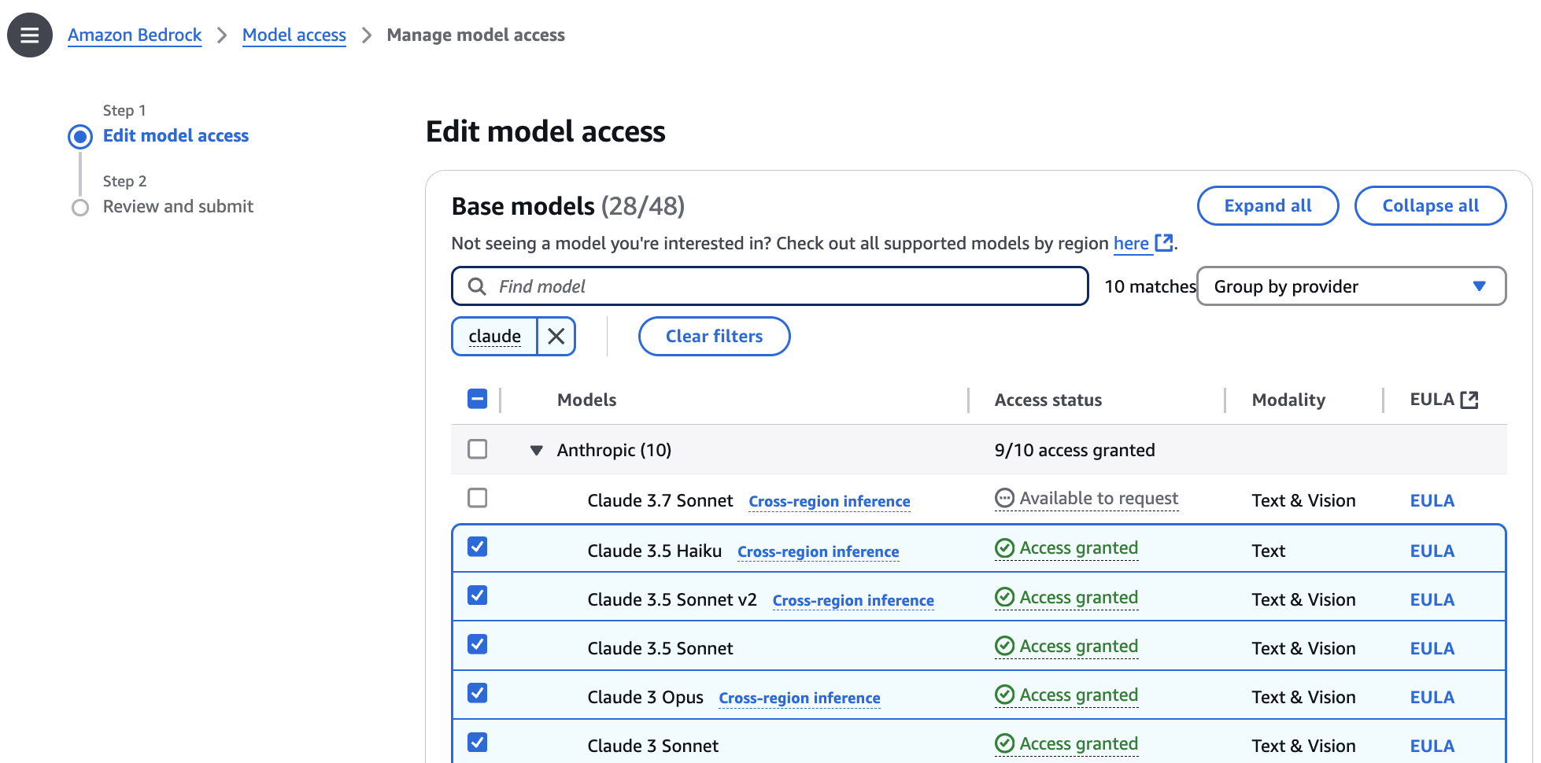Select the Review and submit step
The width and height of the screenshot is (1541, 763).
coord(178,207)
